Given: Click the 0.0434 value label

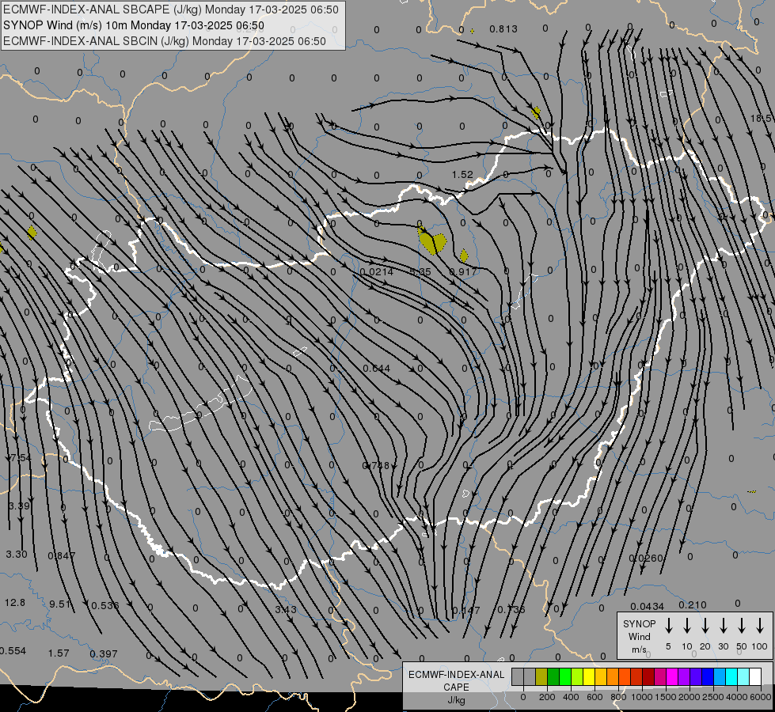Looking at the screenshot, I should coord(647,606).
